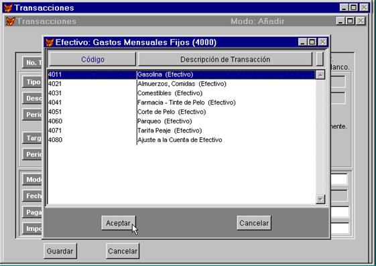Select Corte de Pelo (Efectivo) row
Image resolution: width=376 pixels, height=266 pixels.
[182, 112]
